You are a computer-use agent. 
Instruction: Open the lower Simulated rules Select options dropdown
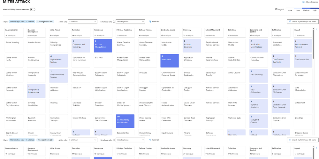pyautogui.click(x=130, y=140)
